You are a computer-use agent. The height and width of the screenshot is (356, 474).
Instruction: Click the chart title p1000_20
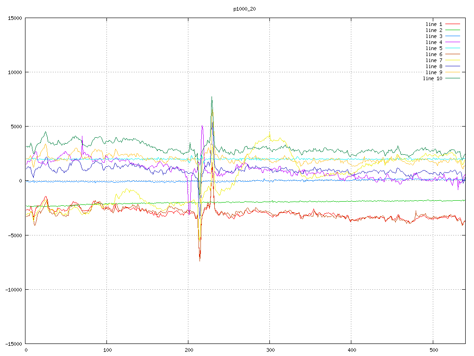point(244,9)
